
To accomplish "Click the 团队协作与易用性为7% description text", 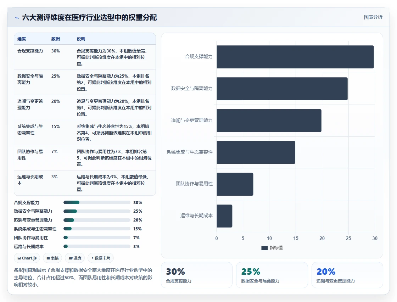I will click(x=114, y=158).
